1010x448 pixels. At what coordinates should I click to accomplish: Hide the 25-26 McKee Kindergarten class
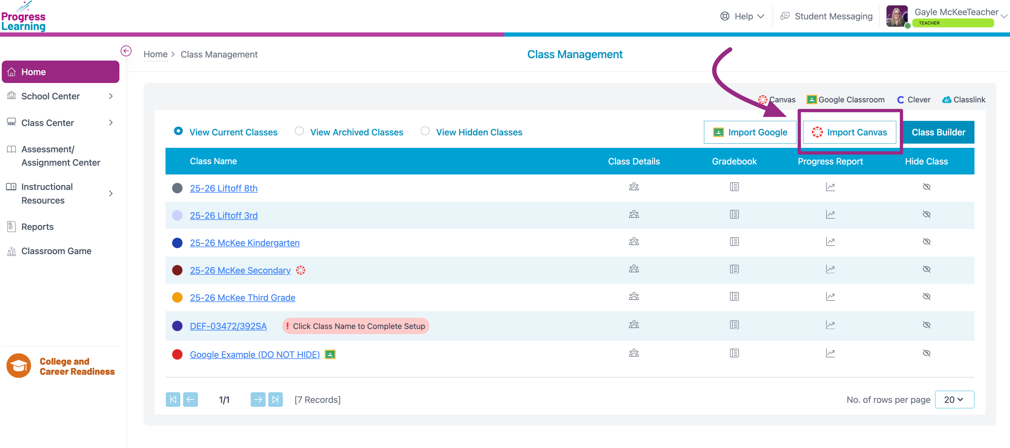[926, 242]
